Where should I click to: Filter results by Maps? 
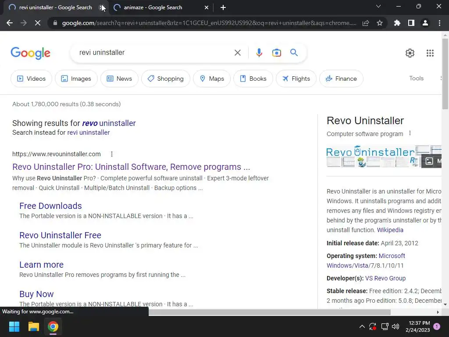[x=212, y=79]
